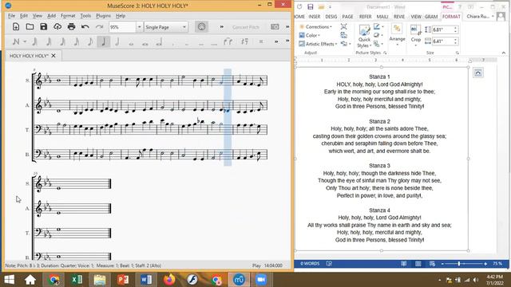
Task: Redo action in MuseScore toolbar
Action: click(x=99, y=27)
